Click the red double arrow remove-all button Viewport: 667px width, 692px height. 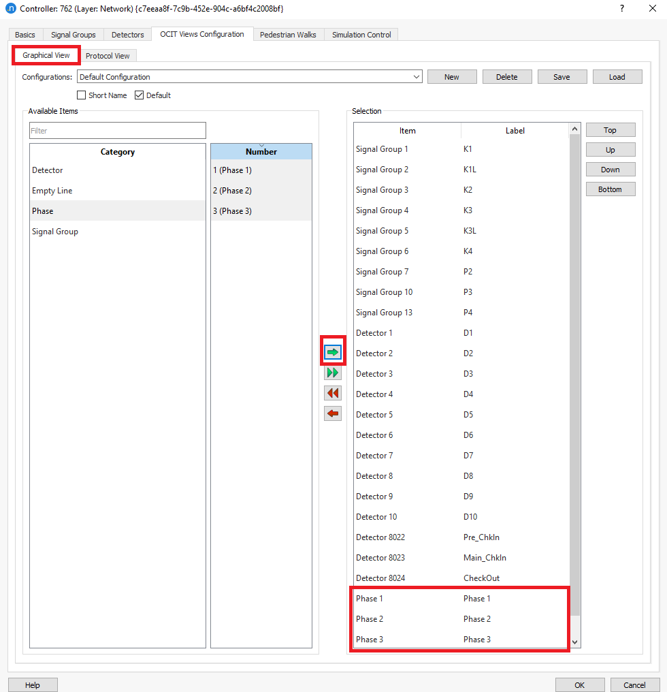pyautogui.click(x=333, y=393)
